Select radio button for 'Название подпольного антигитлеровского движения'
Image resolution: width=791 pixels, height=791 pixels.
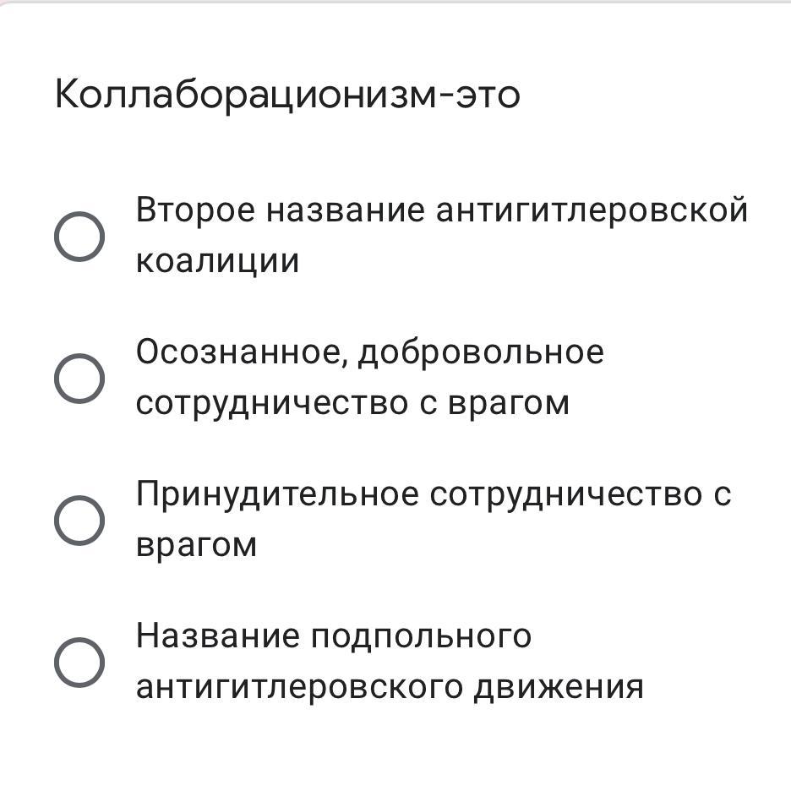click(x=79, y=663)
